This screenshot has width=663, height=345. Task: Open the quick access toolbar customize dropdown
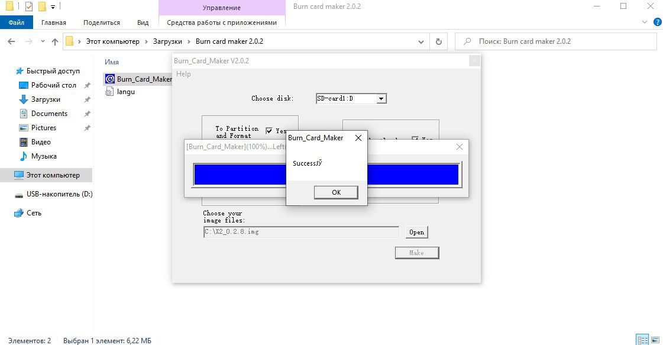tap(53, 7)
